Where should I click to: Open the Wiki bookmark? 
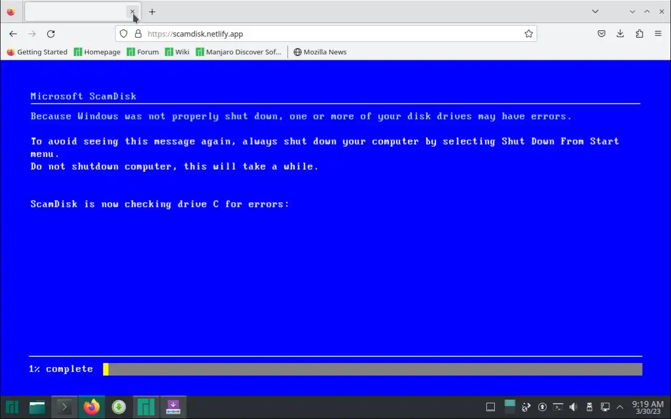coord(177,52)
